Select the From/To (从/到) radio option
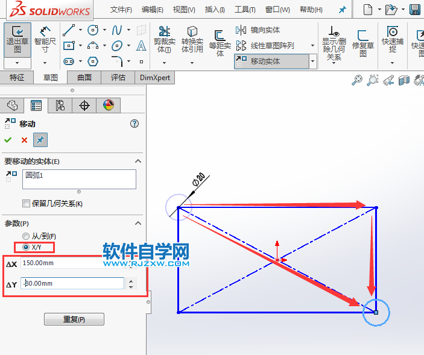The image size is (424, 355). pos(25,236)
